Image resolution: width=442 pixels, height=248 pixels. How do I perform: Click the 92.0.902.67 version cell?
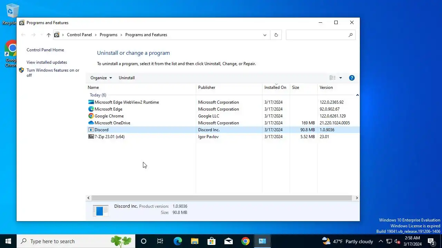329,109
